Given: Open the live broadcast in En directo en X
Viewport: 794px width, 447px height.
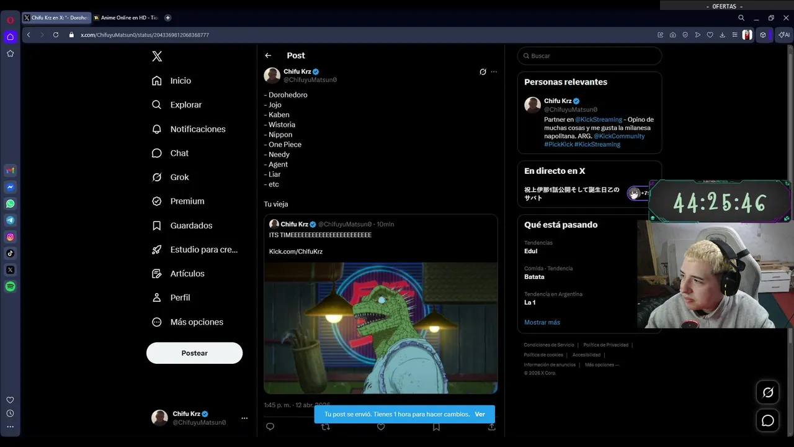Looking at the screenshot, I should click(583, 194).
